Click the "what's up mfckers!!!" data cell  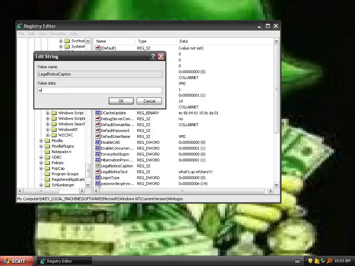(x=196, y=172)
